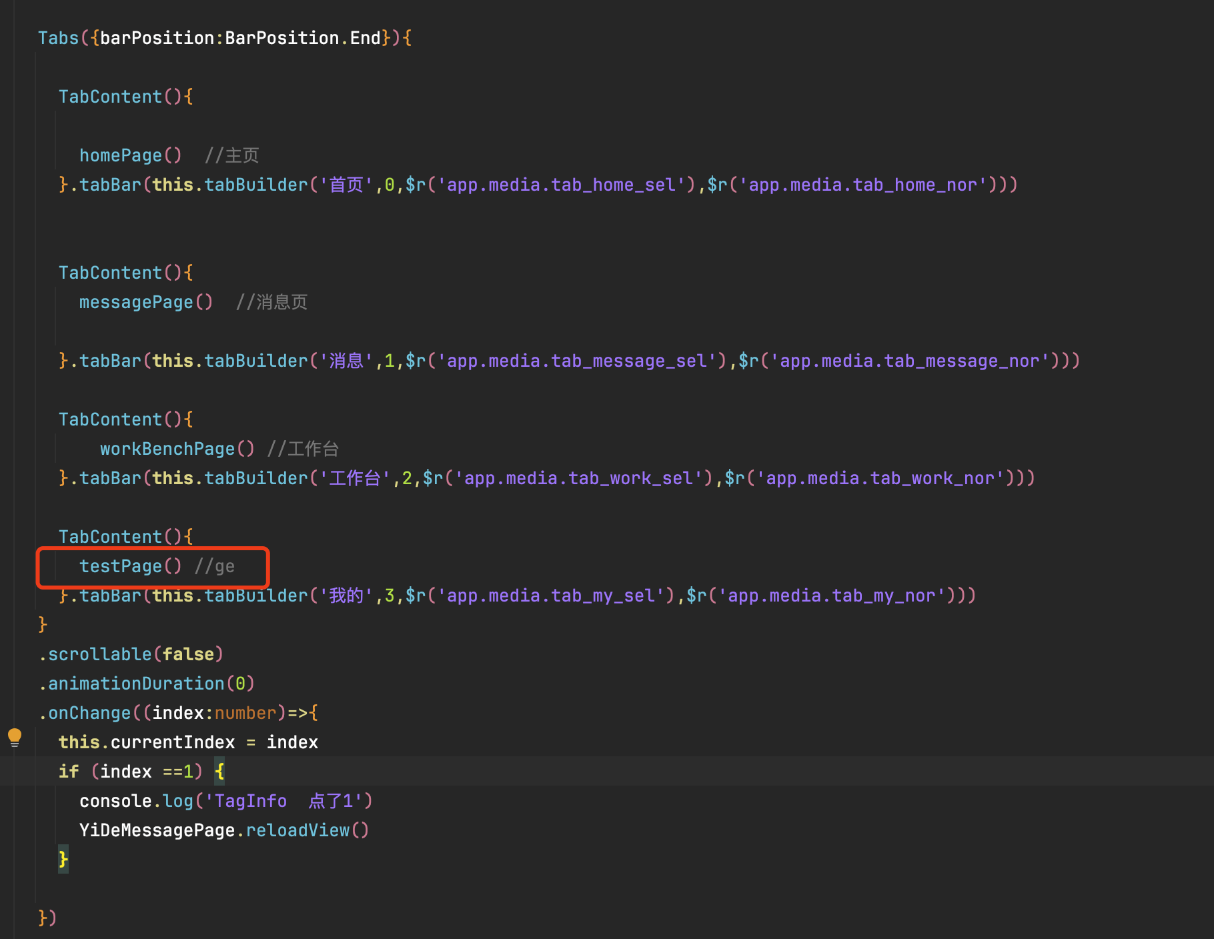The image size is (1214, 939).
Task: Click the yellow lightbulb quick-fix icon
Action: [15, 737]
